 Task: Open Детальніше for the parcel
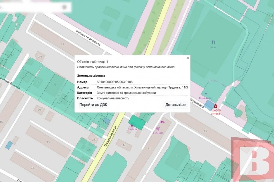coord(175,105)
